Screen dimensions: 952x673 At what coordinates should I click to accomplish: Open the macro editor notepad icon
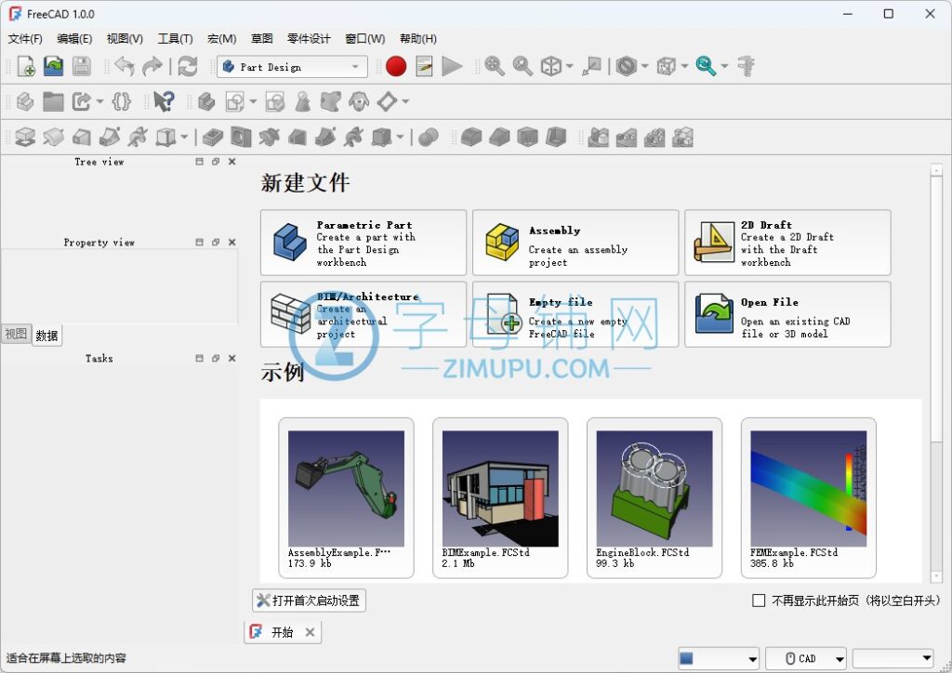[x=424, y=66]
